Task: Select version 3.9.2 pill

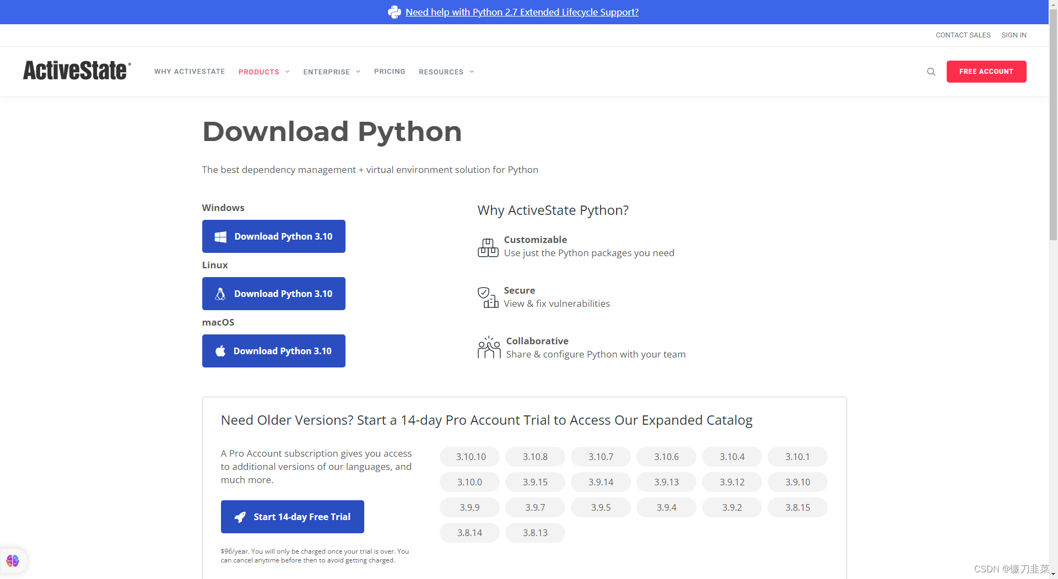Action: pyautogui.click(x=732, y=507)
